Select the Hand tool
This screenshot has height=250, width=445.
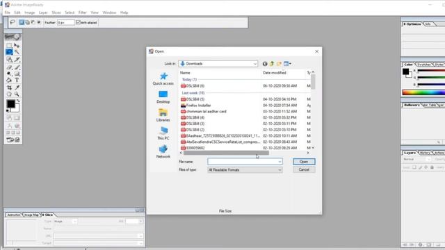(9, 94)
